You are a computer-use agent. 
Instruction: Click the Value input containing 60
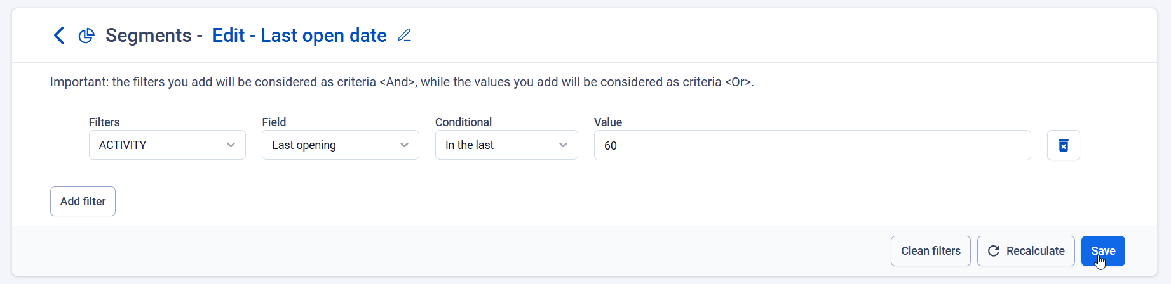(x=812, y=145)
